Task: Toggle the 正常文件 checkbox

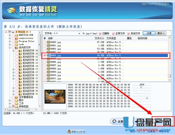Action: click(x=113, y=33)
